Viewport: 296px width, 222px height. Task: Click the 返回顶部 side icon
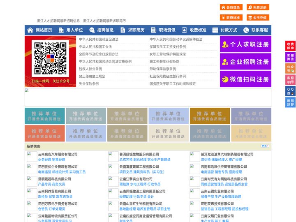290,102
